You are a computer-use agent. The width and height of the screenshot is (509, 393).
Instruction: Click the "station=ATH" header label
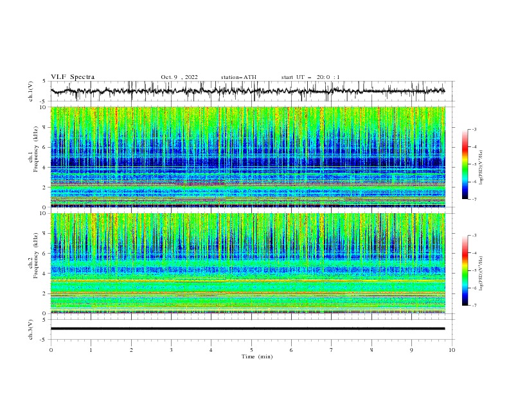point(238,77)
